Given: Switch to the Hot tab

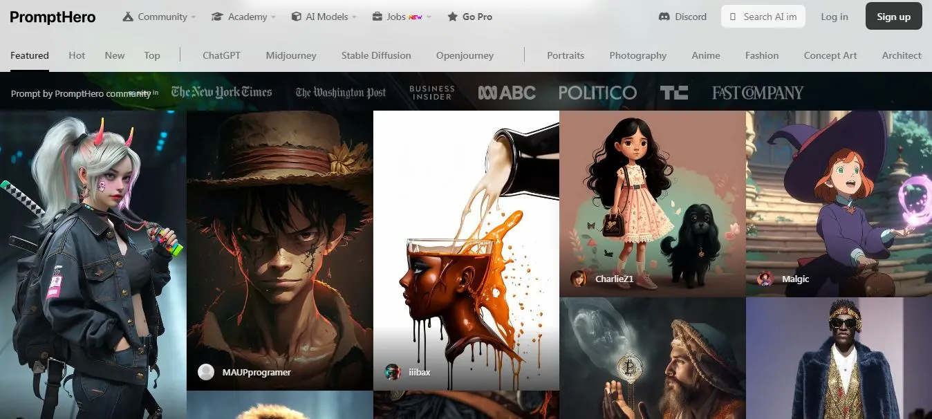Looking at the screenshot, I should 77,55.
